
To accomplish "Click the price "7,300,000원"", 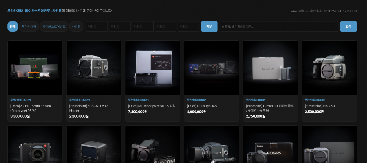I will 138,112.
